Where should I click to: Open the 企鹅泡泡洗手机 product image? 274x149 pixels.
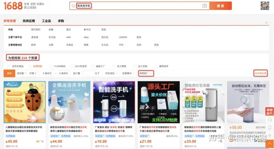click(69, 102)
